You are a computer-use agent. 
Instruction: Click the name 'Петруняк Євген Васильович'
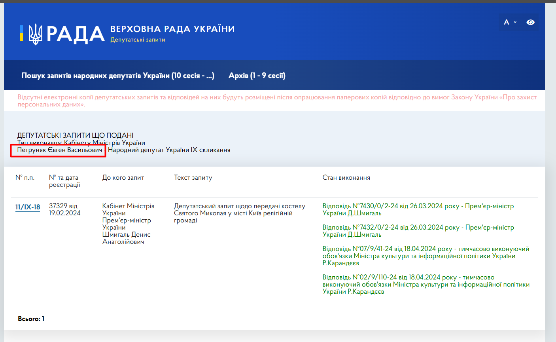click(59, 150)
